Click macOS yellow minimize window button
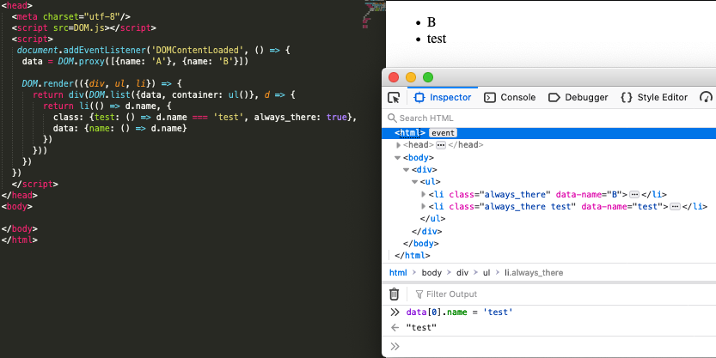 411,77
